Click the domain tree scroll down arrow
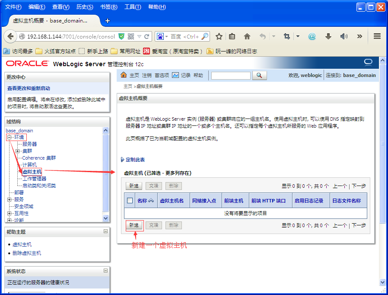388x295 pixels. coord(106,218)
